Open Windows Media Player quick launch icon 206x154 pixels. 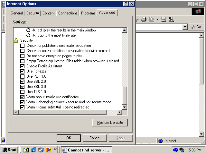click(x=48, y=150)
